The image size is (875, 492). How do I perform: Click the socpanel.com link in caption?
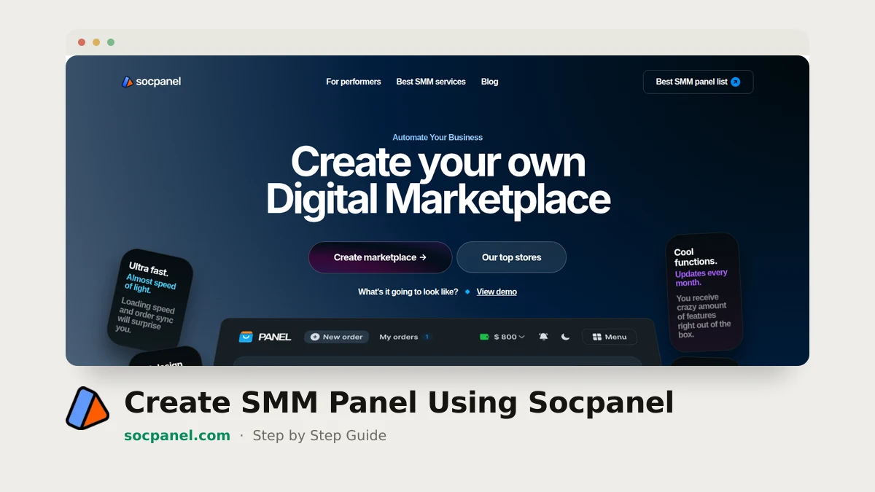(177, 436)
